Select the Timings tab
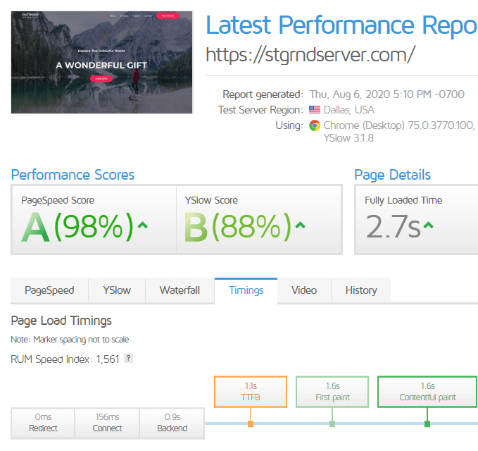Image resolution: width=478 pixels, height=451 pixels. (x=246, y=290)
